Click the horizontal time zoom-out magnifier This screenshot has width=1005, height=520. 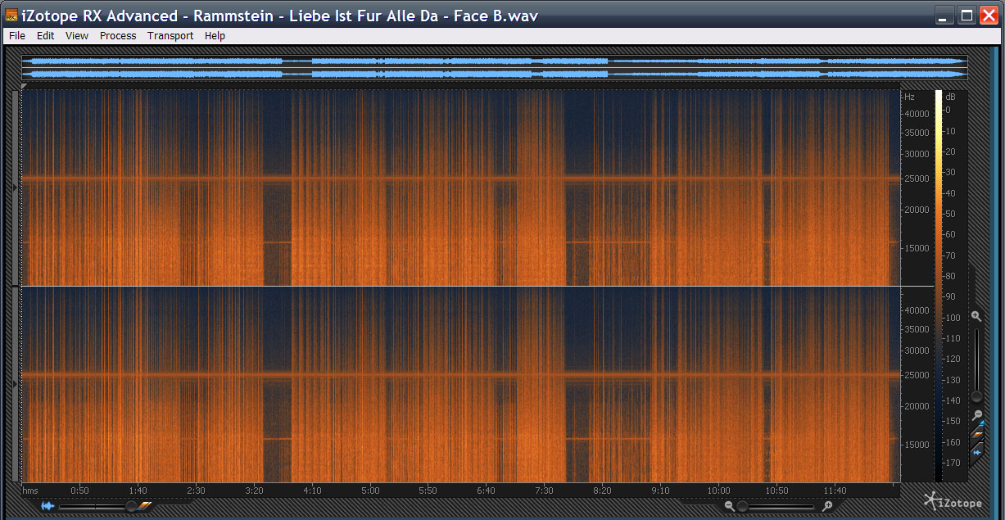tap(729, 506)
